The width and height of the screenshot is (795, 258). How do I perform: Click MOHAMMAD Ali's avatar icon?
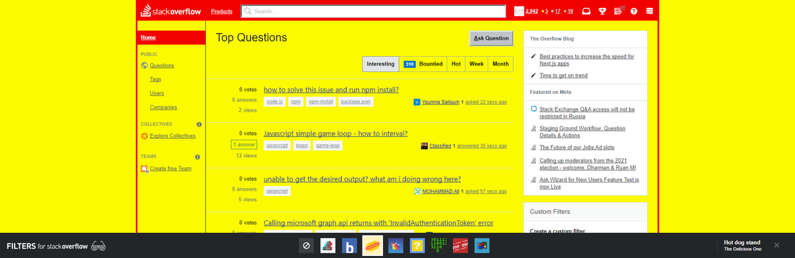(x=417, y=191)
